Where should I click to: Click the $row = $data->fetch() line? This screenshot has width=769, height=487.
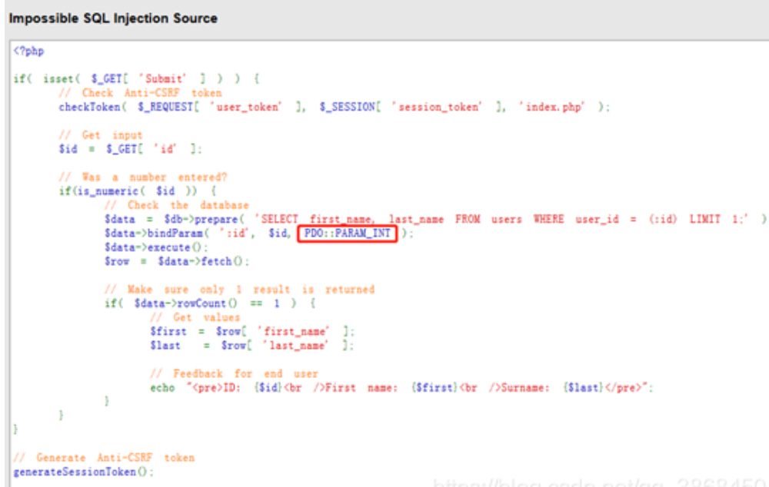pyautogui.click(x=177, y=262)
